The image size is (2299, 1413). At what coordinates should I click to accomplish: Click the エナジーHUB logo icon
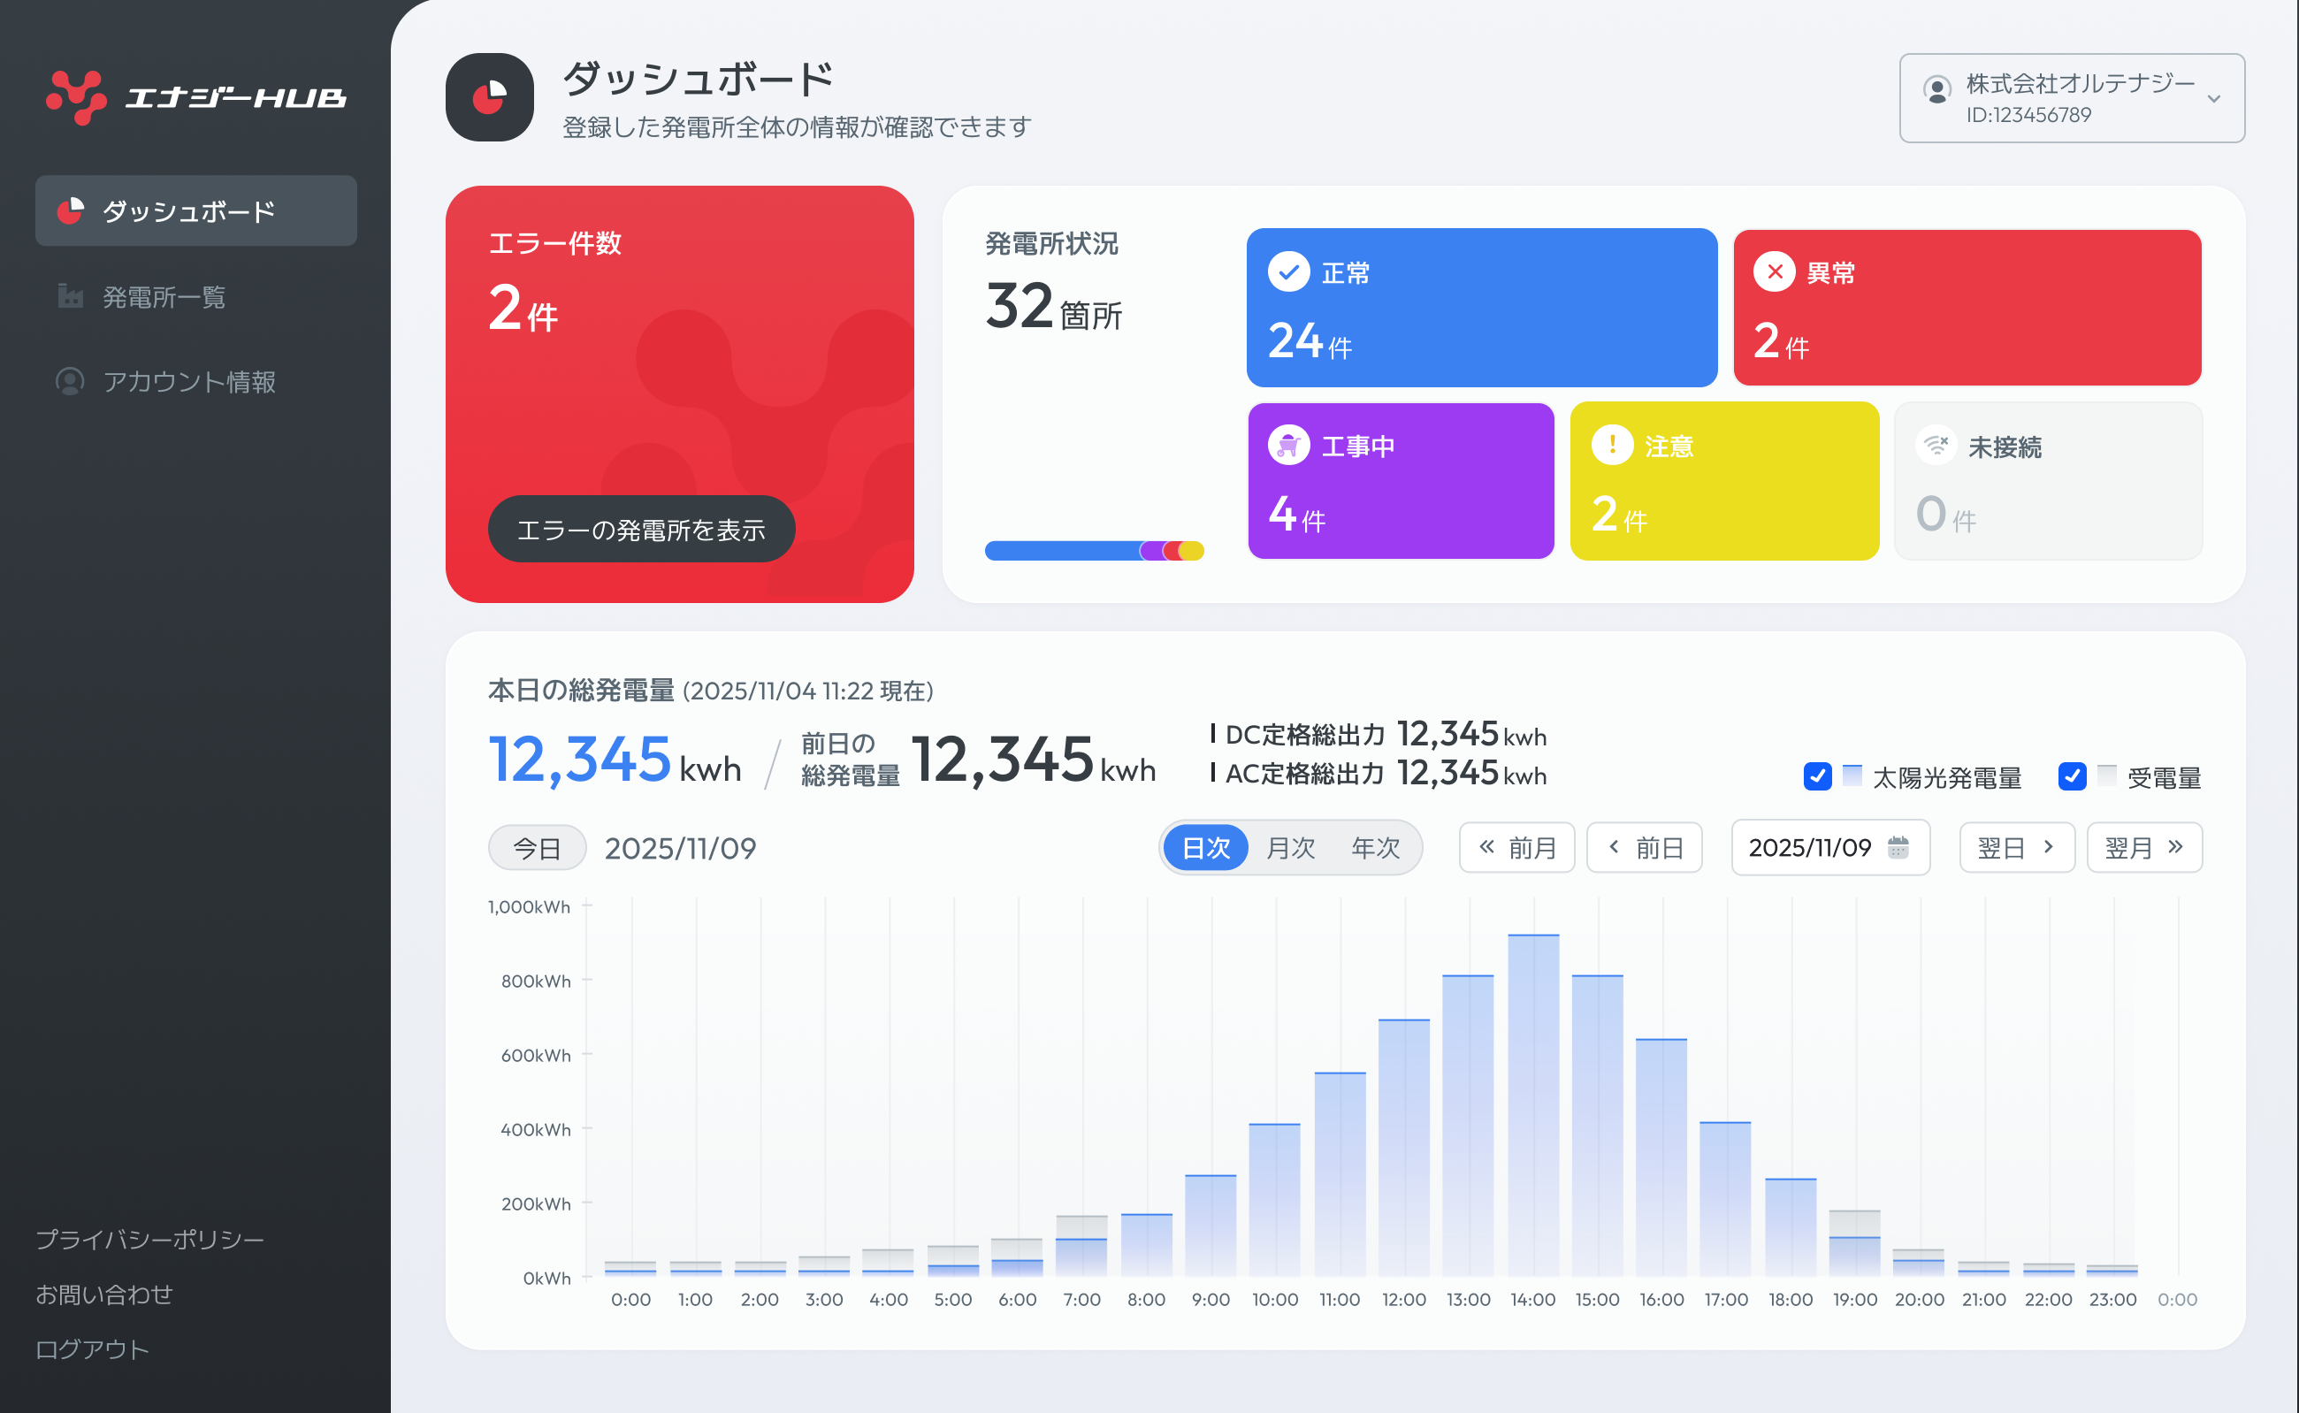pos(76,96)
